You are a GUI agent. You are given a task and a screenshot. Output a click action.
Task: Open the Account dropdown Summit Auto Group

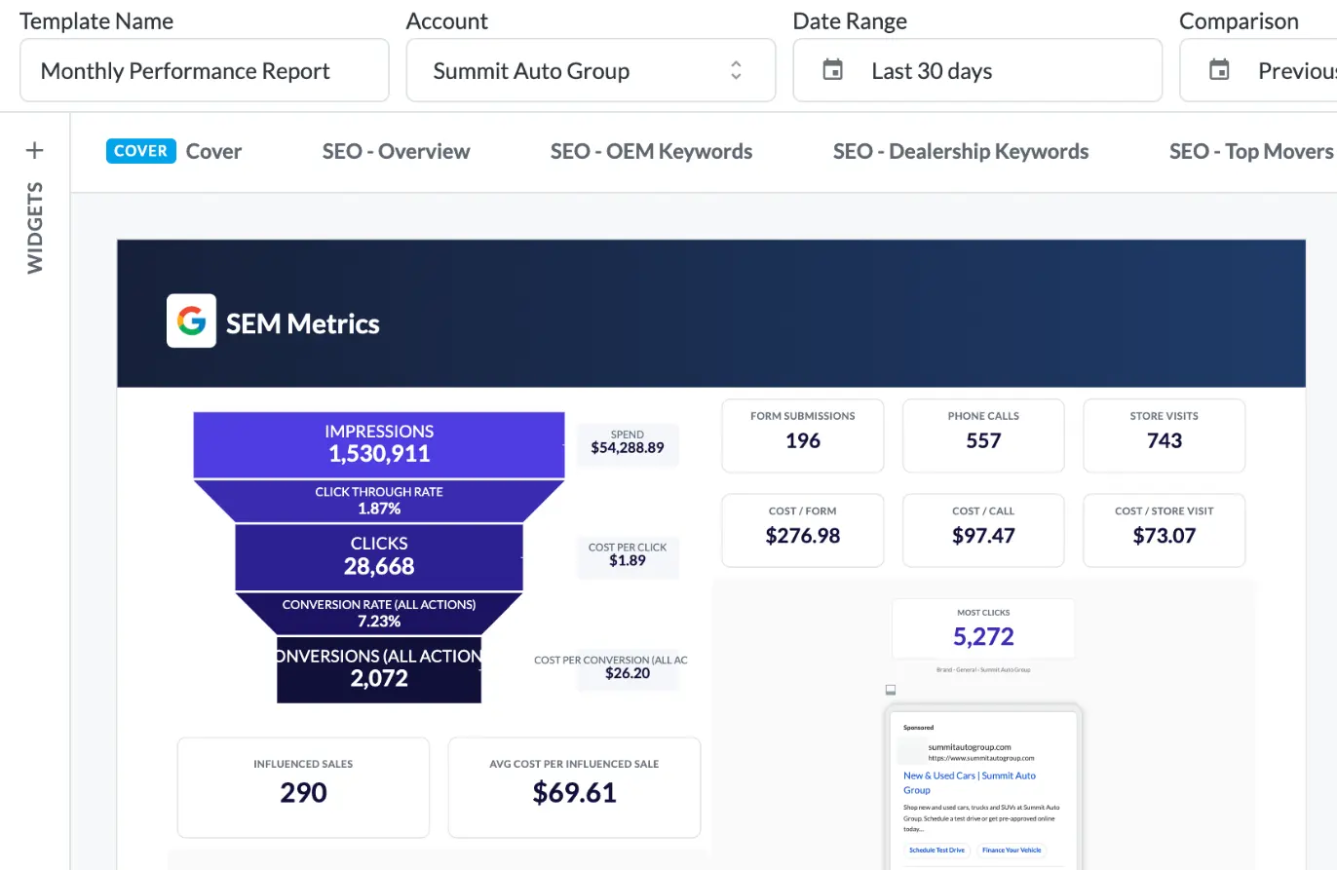(591, 70)
